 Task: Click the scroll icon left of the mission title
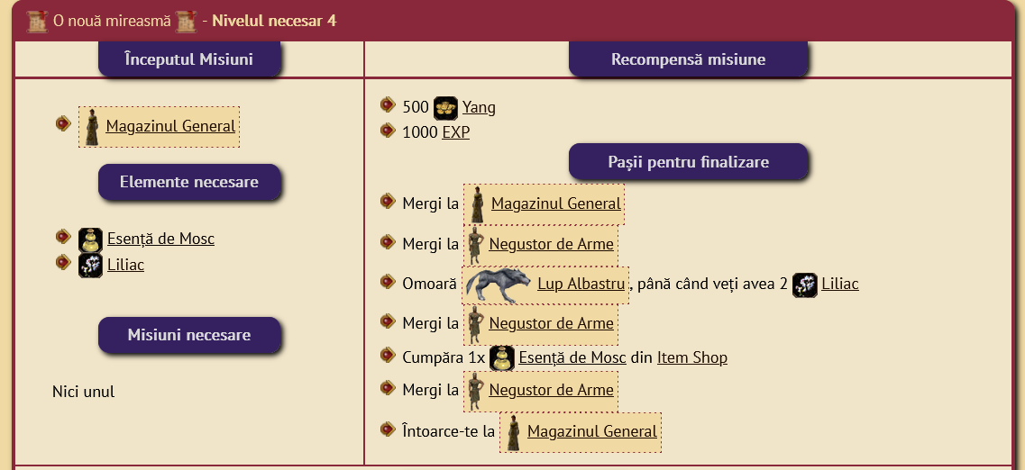pyautogui.click(x=37, y=21)
